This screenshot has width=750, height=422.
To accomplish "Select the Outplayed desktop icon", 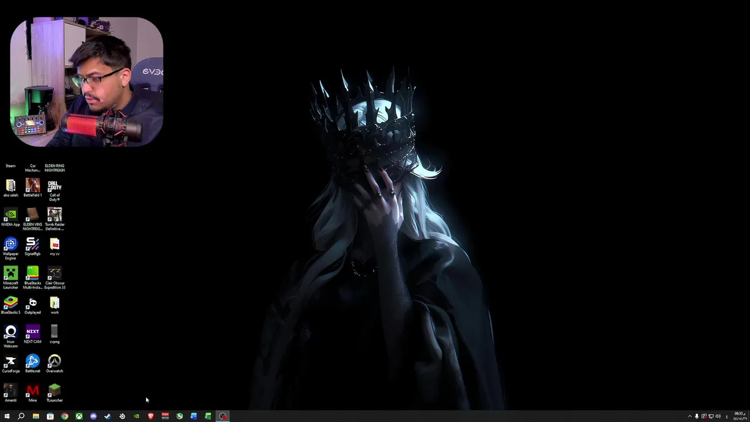I will tap(33, 305).
